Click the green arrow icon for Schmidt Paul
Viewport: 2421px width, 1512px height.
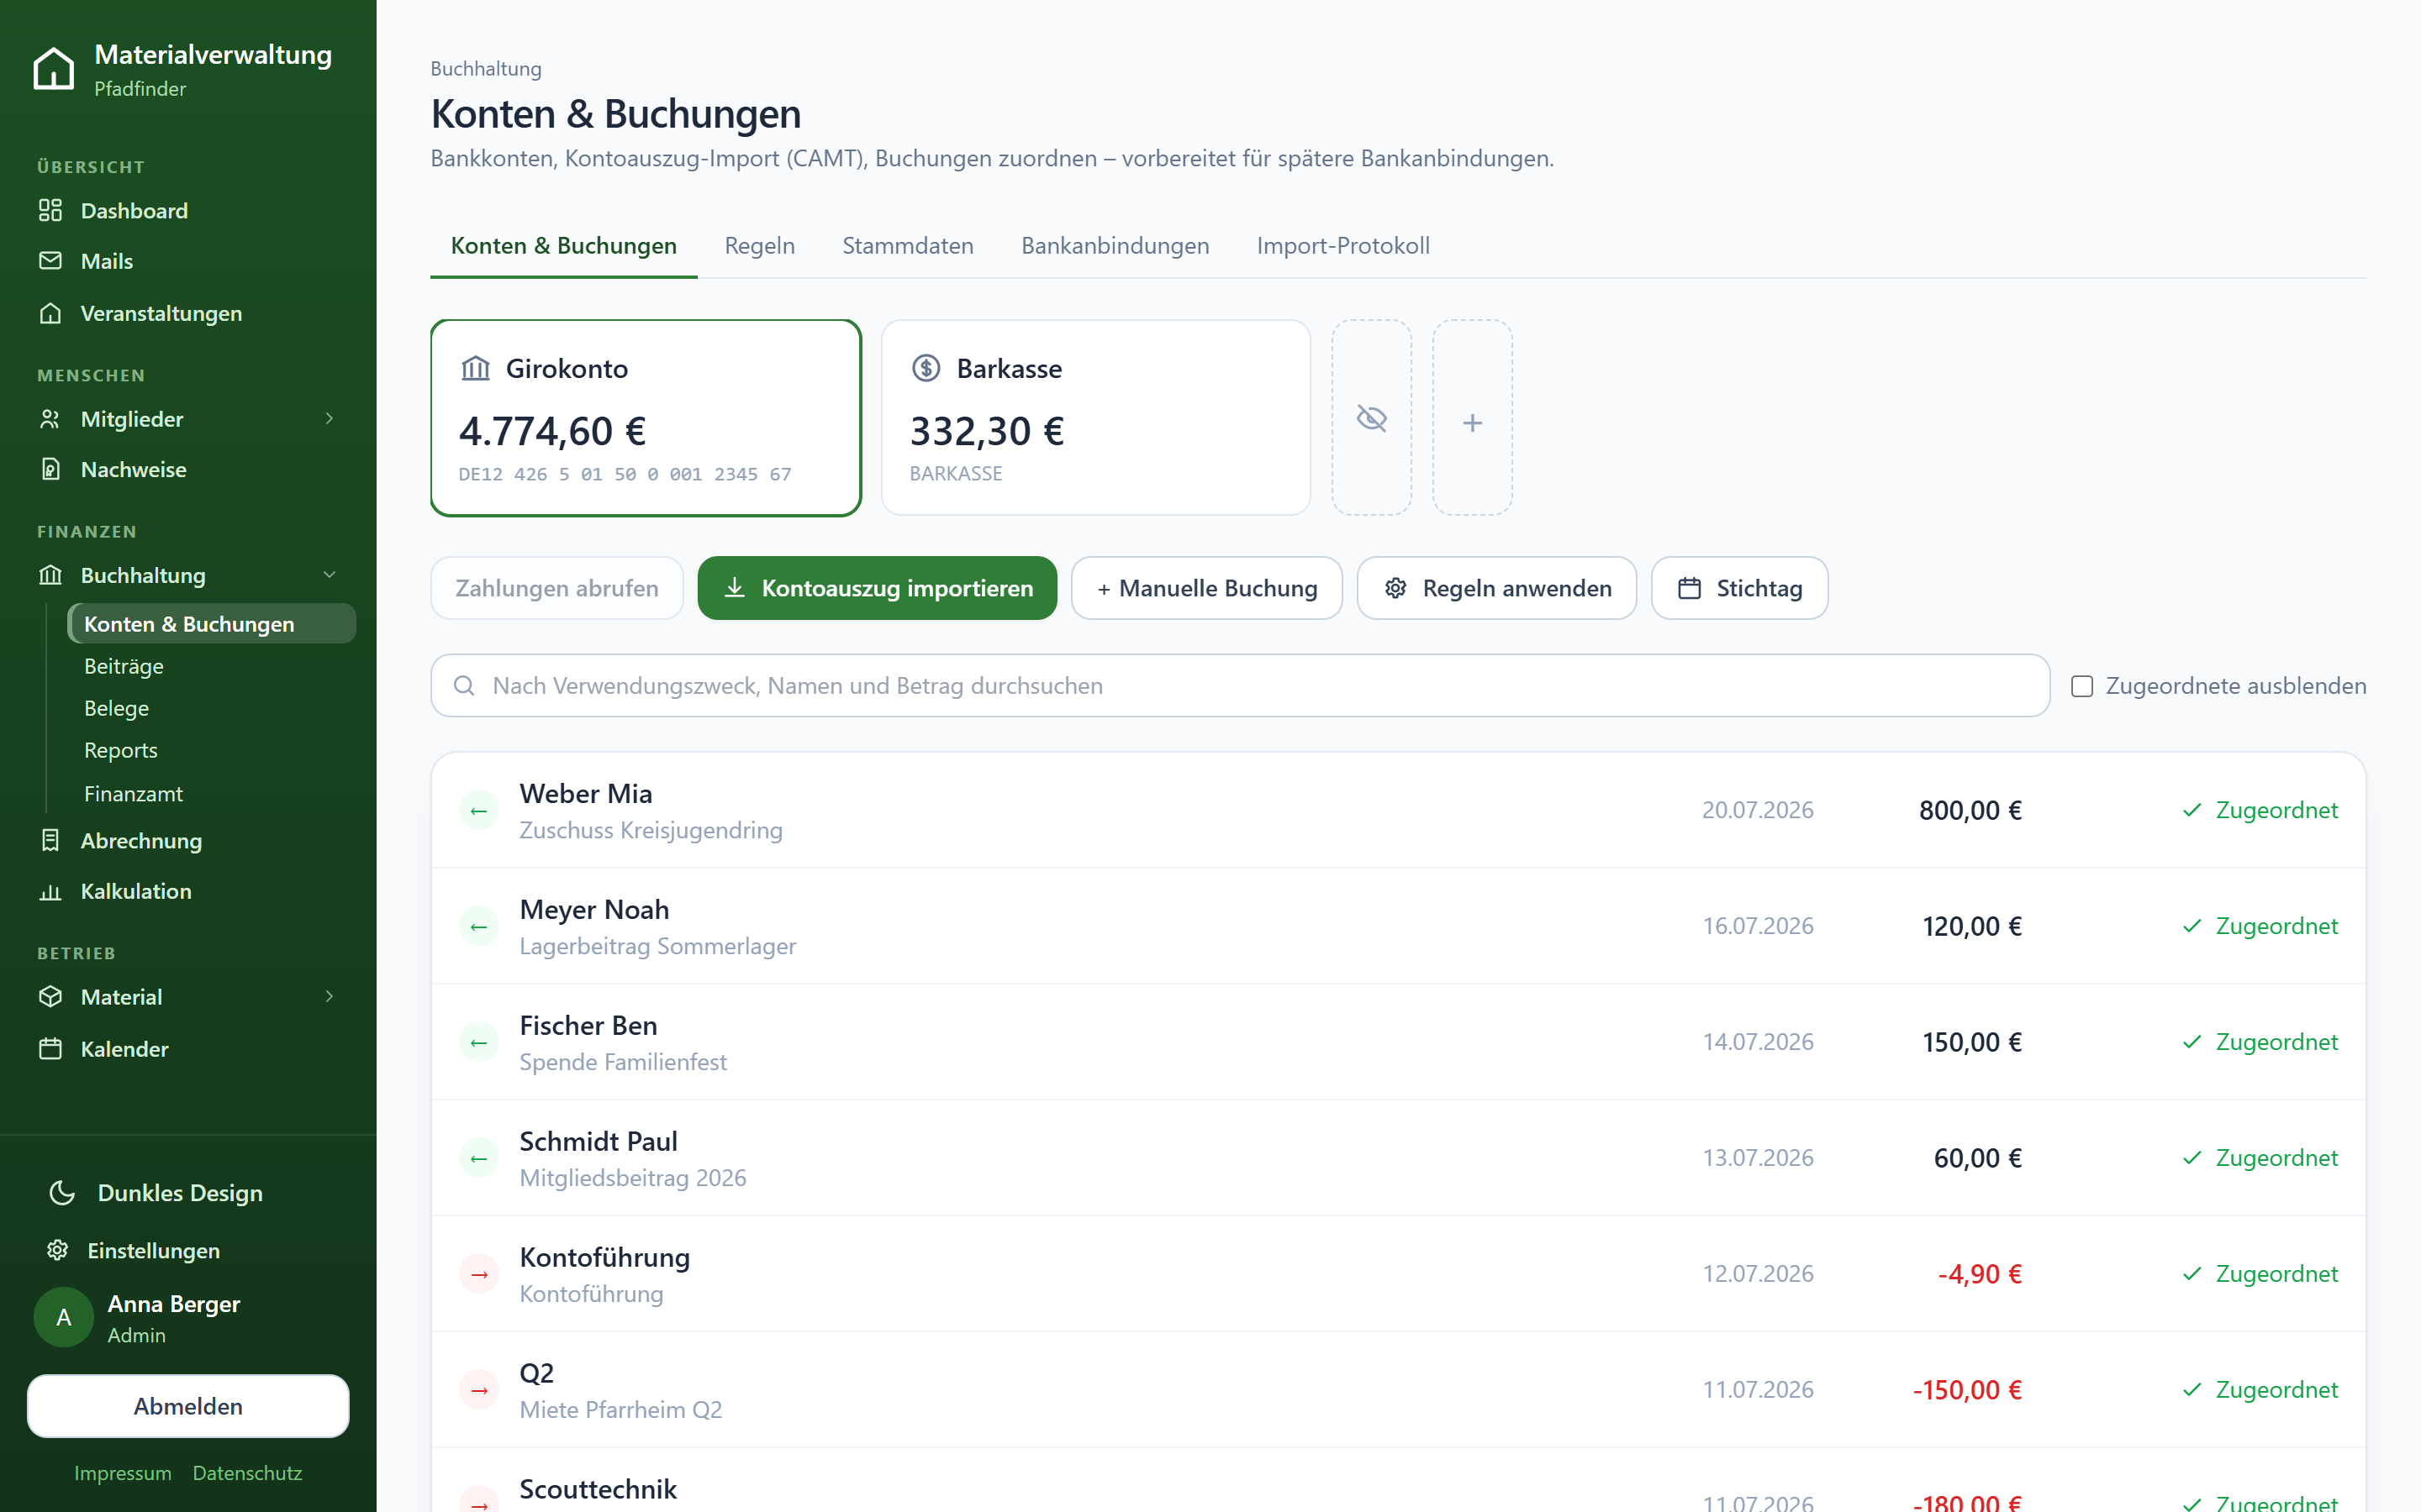(x=479, y=1158)
